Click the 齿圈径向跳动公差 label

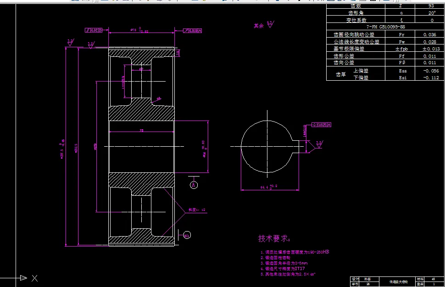click(354, 34)
